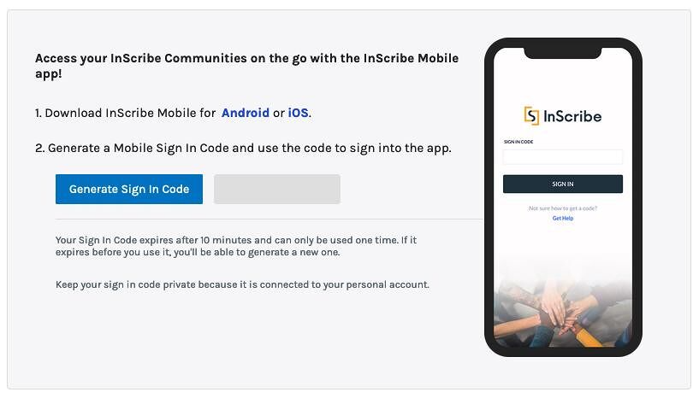699x398 pixels.
Task: Click the Get Help link on phone
Action: point(563,218)
